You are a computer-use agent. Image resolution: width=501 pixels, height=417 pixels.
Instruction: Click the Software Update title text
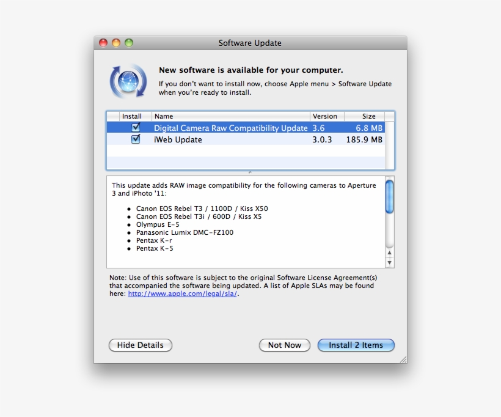250,43
